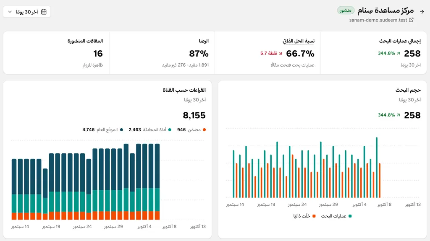Click the up-right trend arrow in the total searches card
Image resolution: width=430 pixels, height=241 pixels.
(x=398, y=53)
